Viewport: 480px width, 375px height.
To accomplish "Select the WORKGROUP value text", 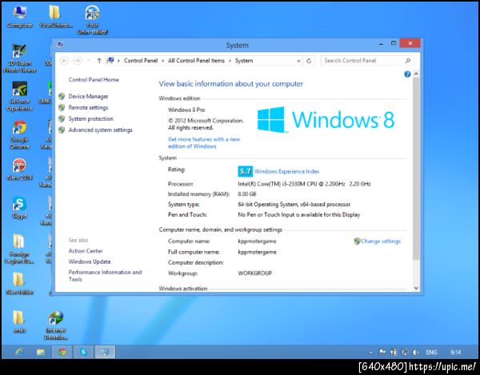I will (x=254, y=273).
